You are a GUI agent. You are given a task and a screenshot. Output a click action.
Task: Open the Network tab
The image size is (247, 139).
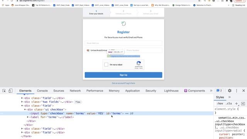75,91
